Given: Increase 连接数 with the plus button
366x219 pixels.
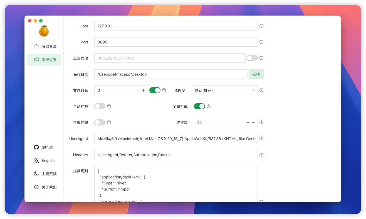Looking at the screenshot, I should coord(253,122).
